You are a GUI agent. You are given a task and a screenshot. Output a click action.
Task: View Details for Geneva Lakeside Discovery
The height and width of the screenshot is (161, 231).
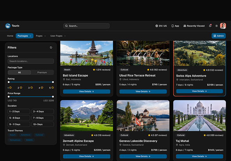point(143,156)
